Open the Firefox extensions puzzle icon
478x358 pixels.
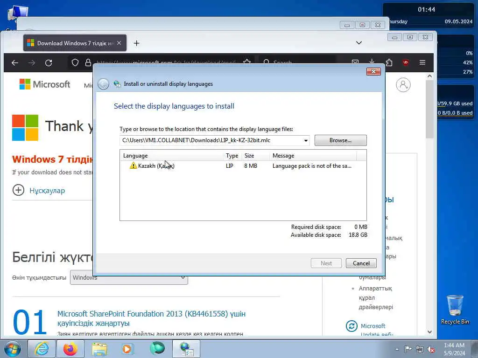[x=389, y=63]
